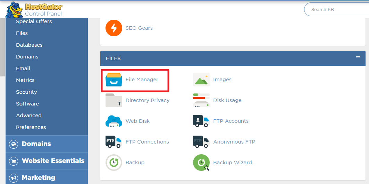369x184 pixels.
Task: Open the Images link
Action: pyautogui.click(x=222, y=80)
